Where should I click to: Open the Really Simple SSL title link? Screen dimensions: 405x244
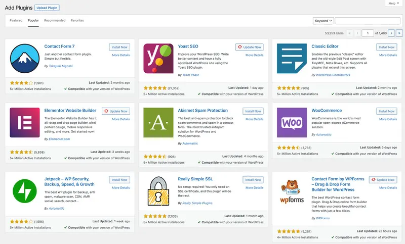pos(195,179)
